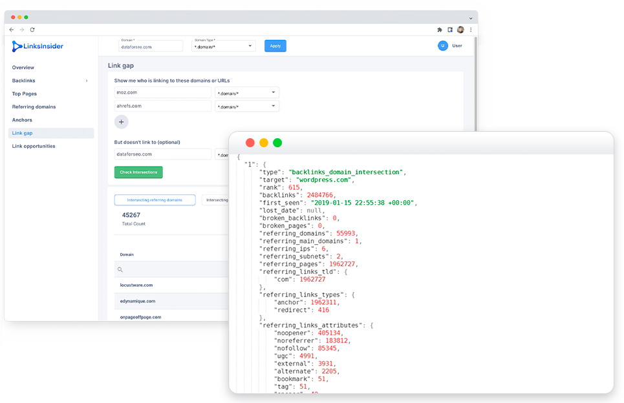Click the LinksInsider logo
The image size is (624, 403).
point(38,46)
